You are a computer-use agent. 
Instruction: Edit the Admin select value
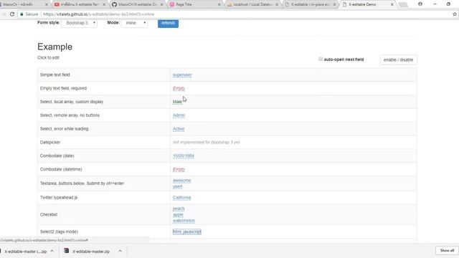179,115
